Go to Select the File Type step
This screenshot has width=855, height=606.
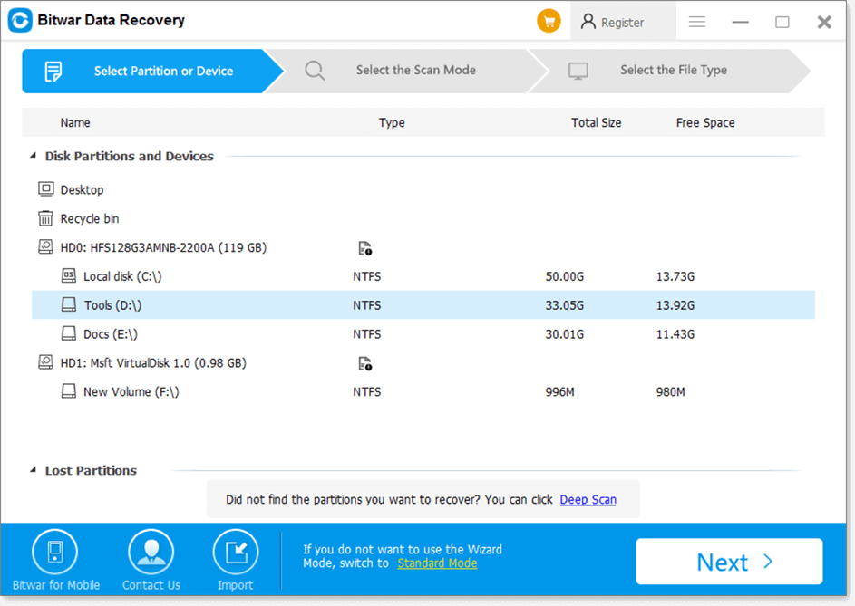pos(673,71)
